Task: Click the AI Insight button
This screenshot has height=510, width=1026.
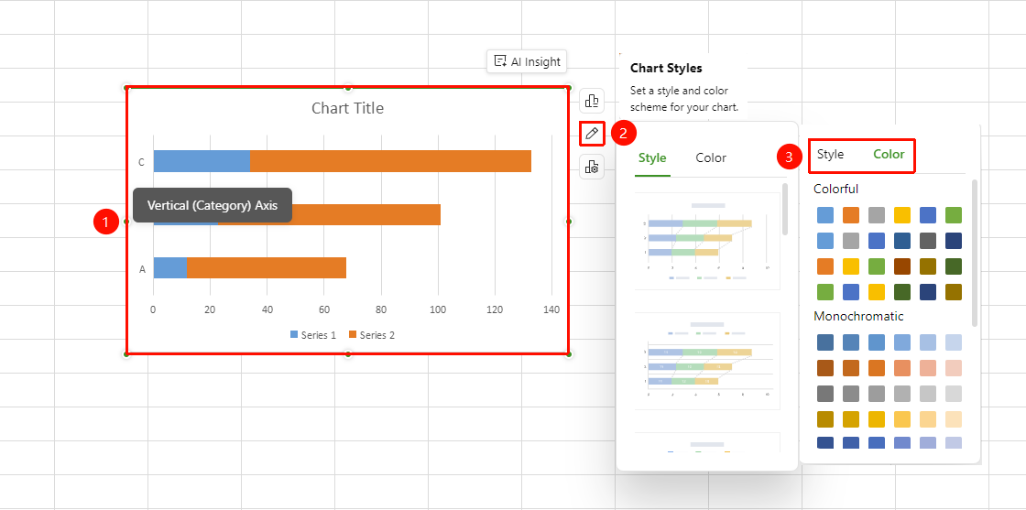Action: pyautogui.click(x=527, y=61)
